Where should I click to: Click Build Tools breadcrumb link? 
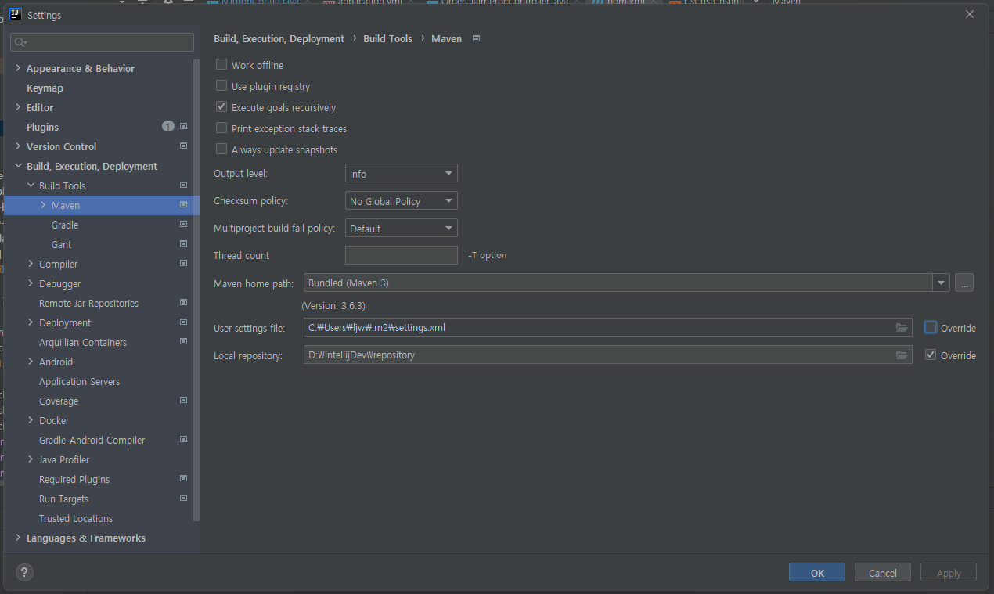coord(387,38)
